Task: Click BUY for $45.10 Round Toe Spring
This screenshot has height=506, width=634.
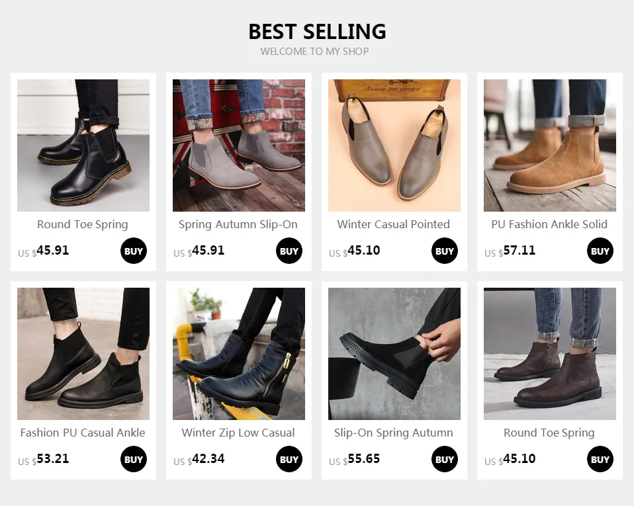Action: 600,459
